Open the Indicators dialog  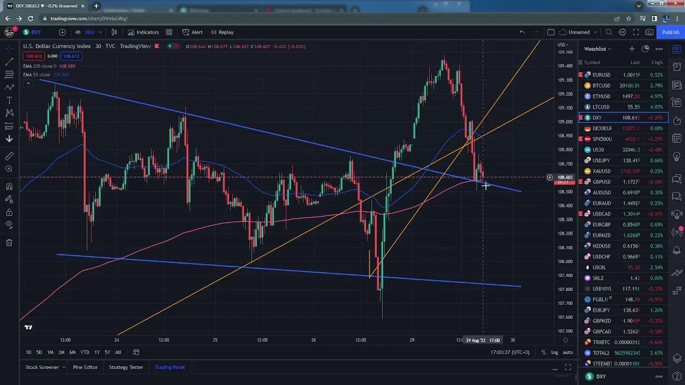pyautogui.click(x=143, y=32)
